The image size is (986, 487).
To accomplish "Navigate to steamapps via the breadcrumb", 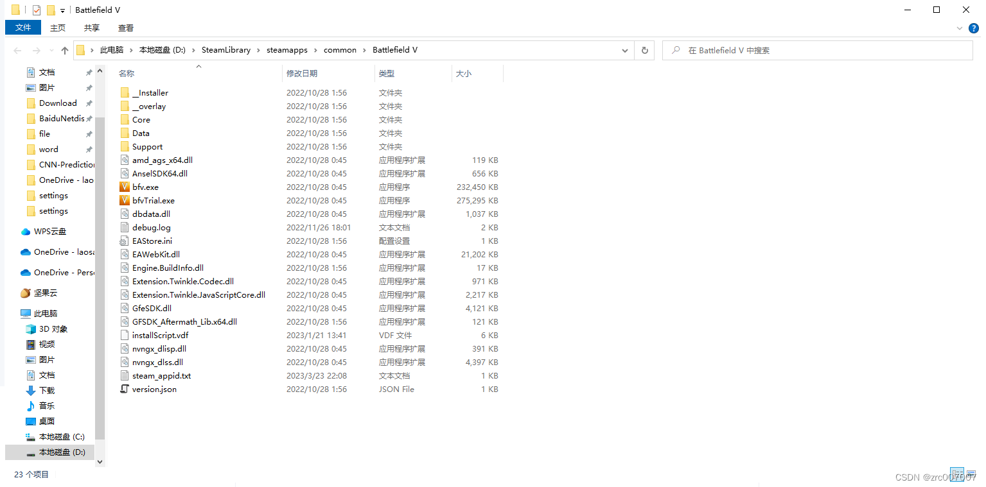I will [286, 49].
